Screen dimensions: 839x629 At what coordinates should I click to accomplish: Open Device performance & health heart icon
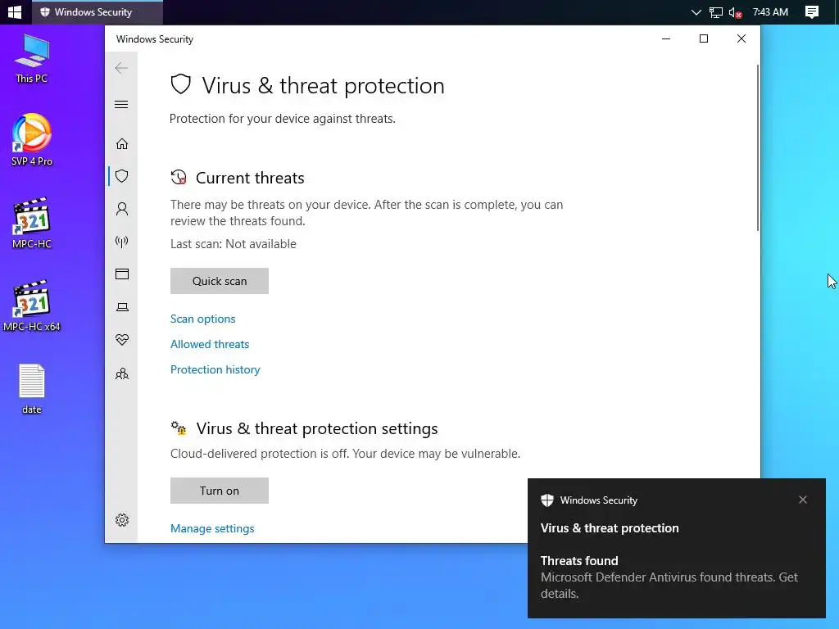coord(122,340)
